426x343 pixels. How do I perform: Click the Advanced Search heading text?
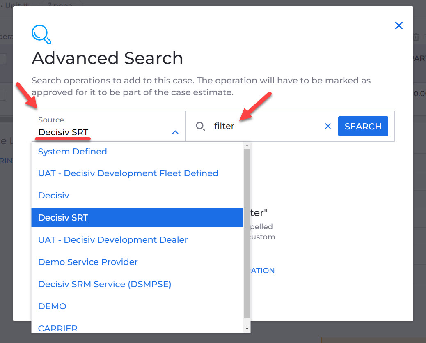tap(107, 58)
